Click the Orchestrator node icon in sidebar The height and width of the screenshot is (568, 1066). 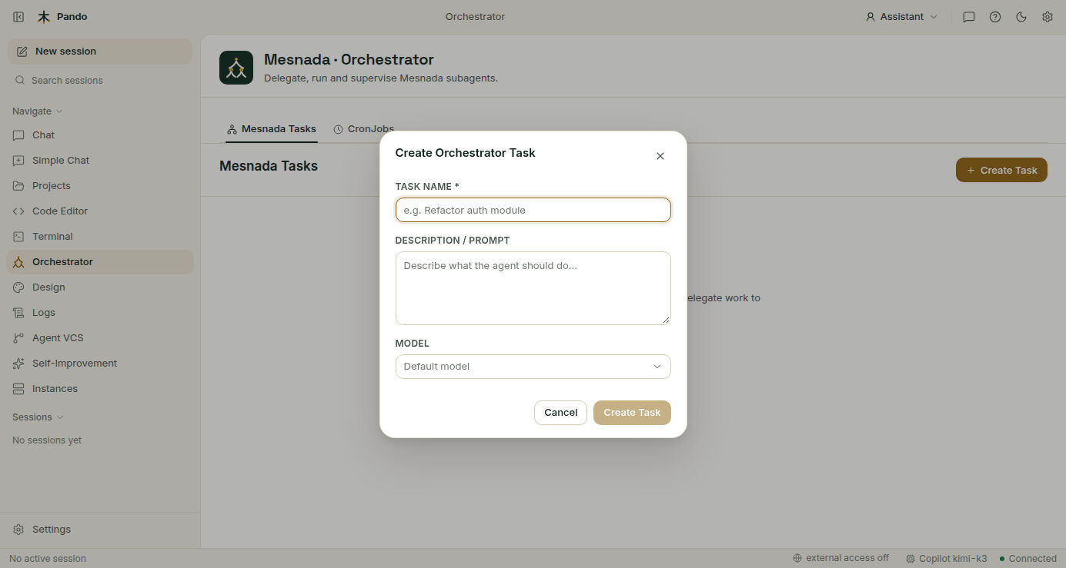pos(18,262)
